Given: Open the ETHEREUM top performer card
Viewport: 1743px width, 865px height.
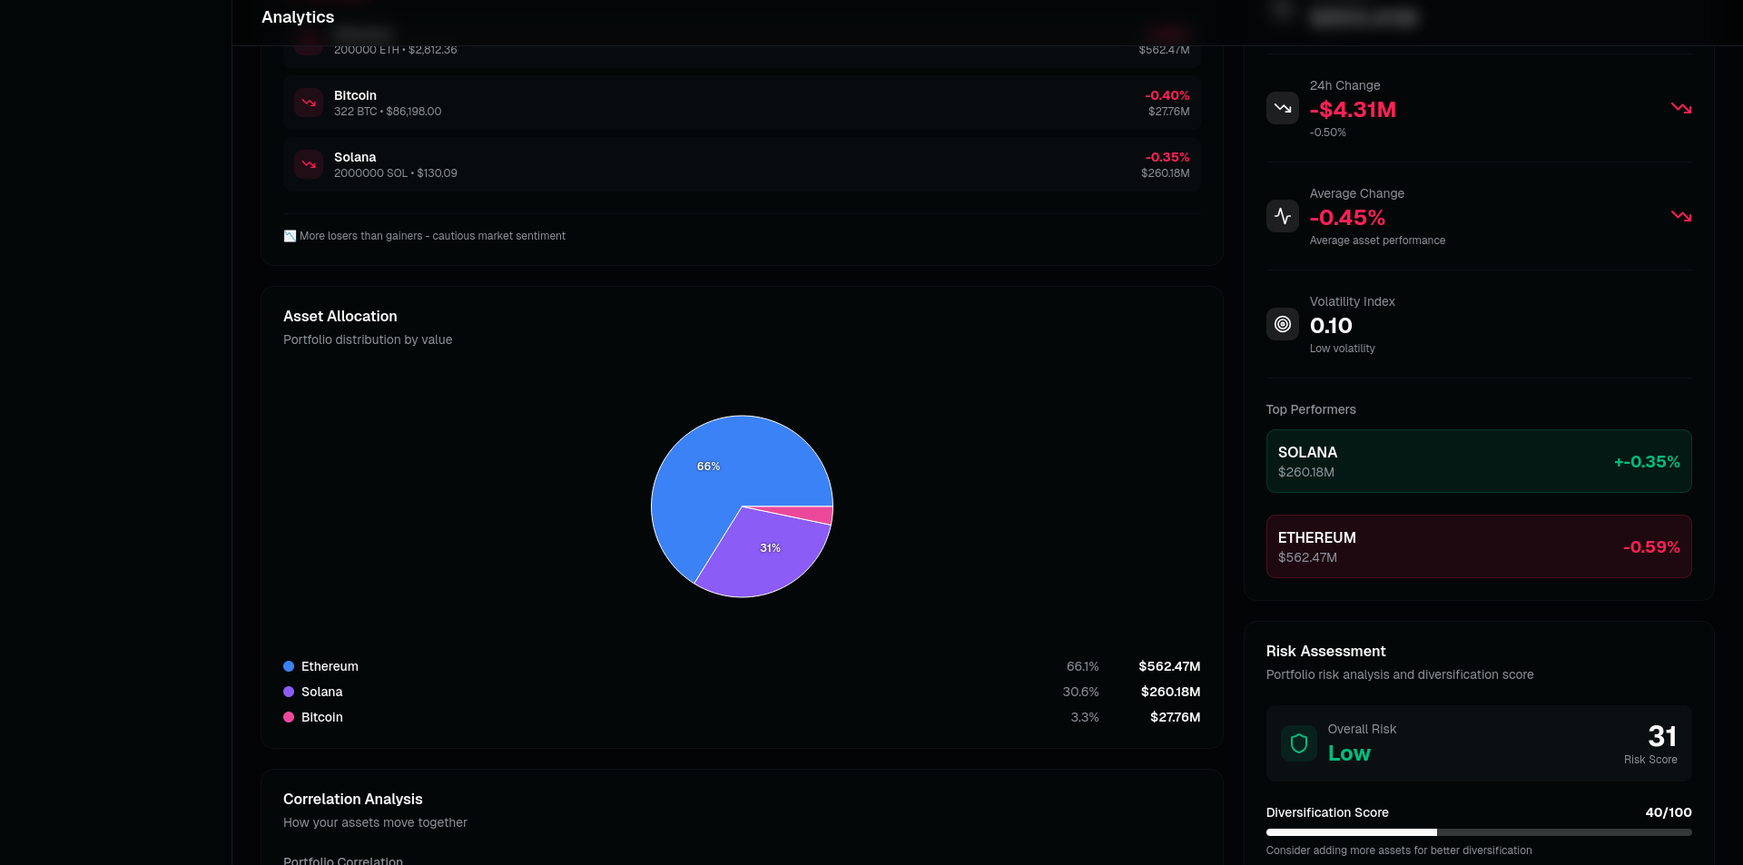Looking at the screenshot, I should pos(1478,546).
